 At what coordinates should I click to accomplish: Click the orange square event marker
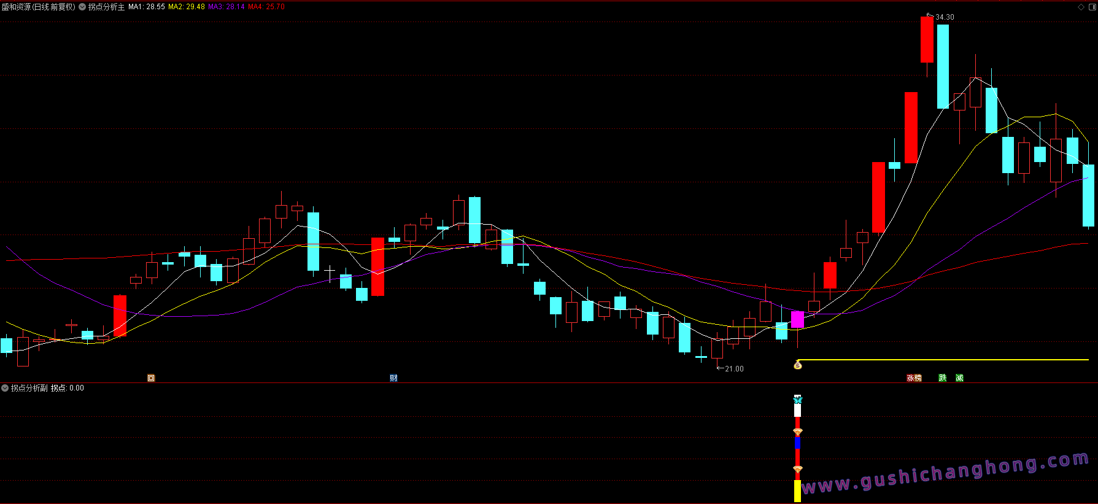click(151, 378)
